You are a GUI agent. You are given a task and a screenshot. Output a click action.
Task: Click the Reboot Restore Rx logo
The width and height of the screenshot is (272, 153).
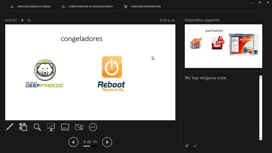click(x=111, y=74)
